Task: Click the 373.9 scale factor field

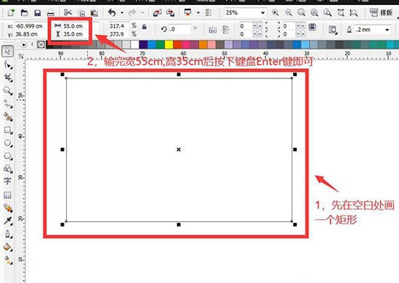Action: pos(118,34)
